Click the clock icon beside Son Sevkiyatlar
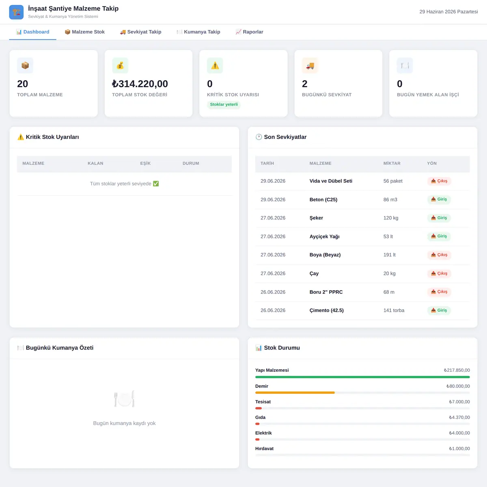The width and height of the screenshot is (487, 487). pyautogui.click(x=259, y=137)
